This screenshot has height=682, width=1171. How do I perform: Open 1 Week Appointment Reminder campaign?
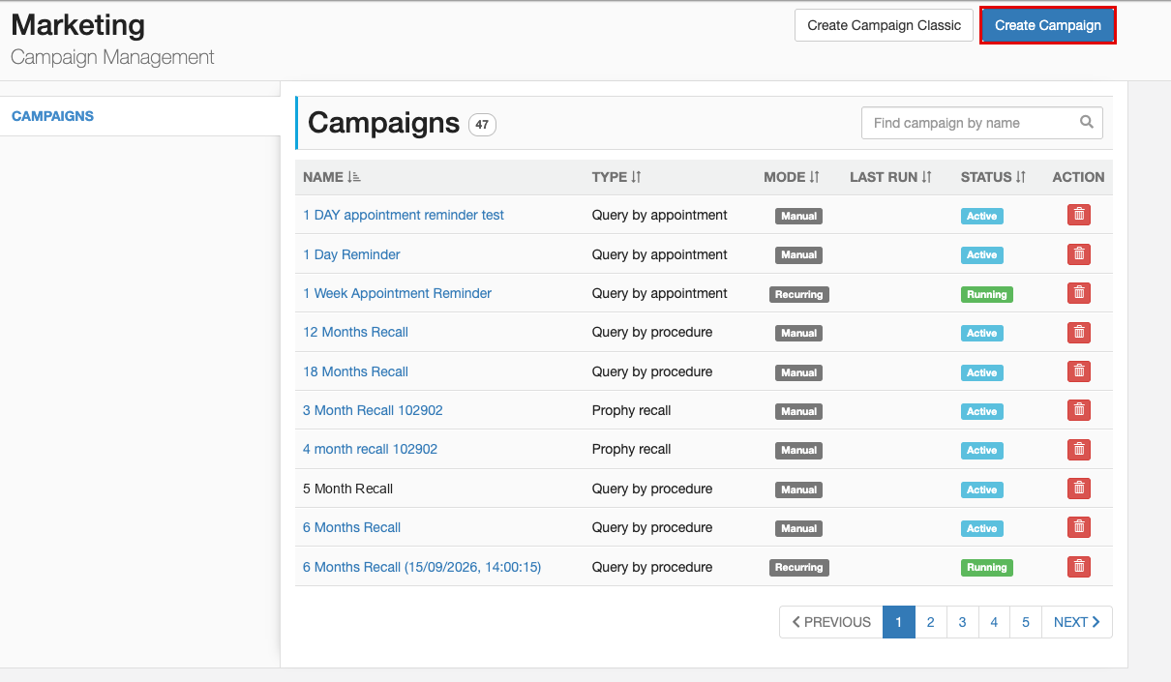point(397,293)
